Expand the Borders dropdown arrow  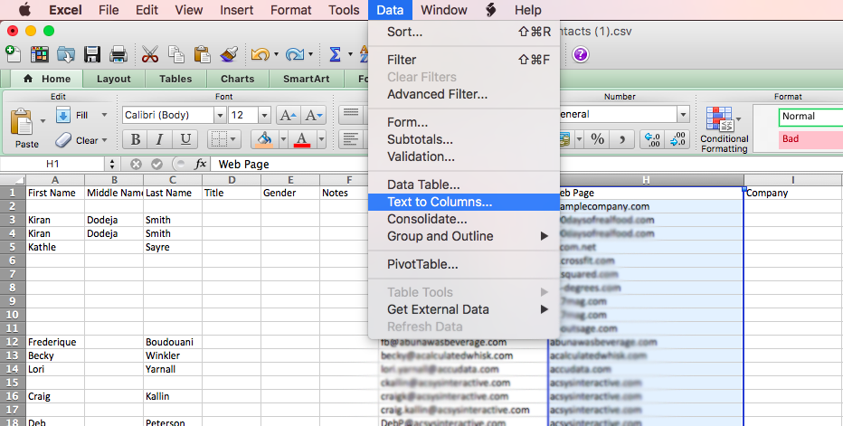[x=232, y=139]
